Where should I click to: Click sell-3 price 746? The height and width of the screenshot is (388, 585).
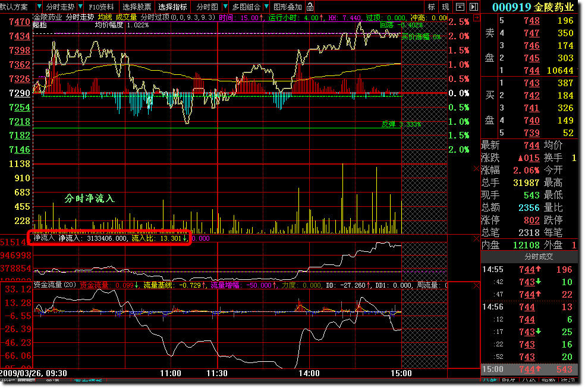pos(531,46)
